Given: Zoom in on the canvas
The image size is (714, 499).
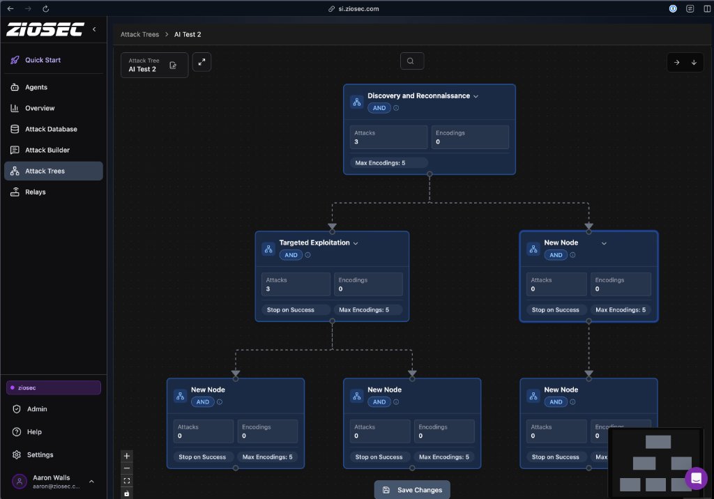Looking at the screenshot, I should pos(127,456).
